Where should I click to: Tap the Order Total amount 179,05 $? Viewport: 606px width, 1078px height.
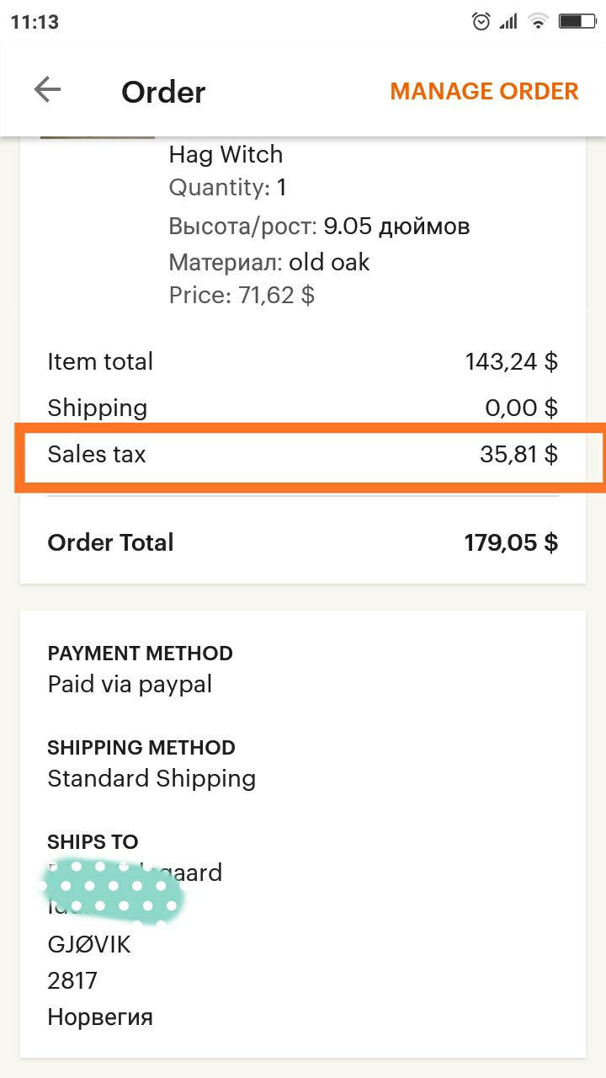coord(511,542)
